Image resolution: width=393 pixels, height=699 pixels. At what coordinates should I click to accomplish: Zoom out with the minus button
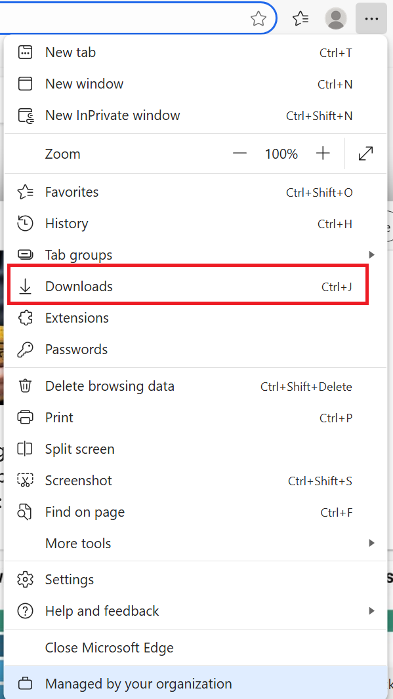pyautogui.click(x=239, y=154)
